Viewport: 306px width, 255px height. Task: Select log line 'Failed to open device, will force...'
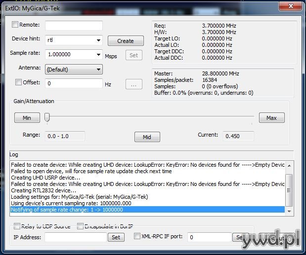(x=147, y=171)
